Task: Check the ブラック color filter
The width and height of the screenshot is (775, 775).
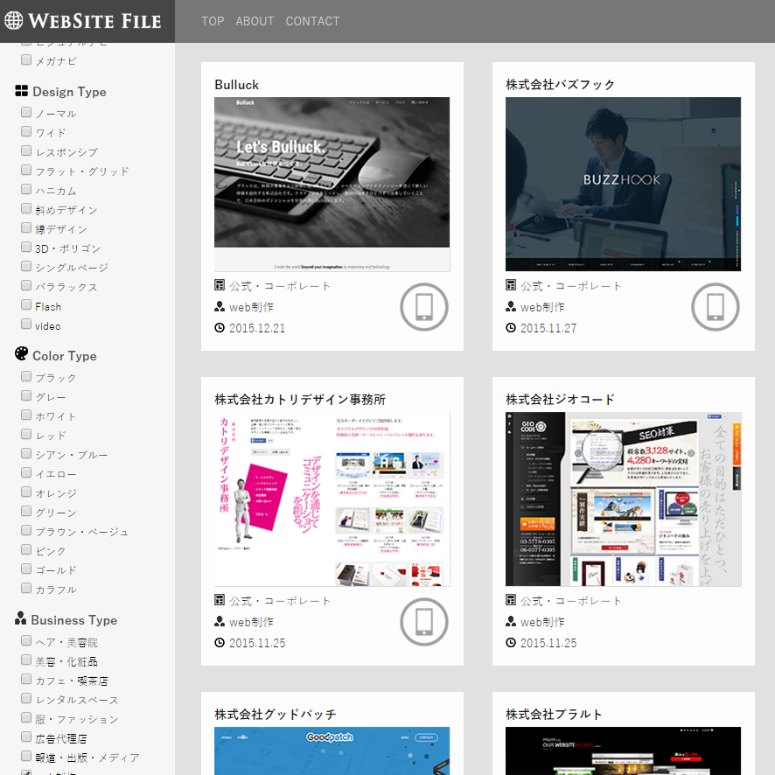Action: (x=25, y=376)
